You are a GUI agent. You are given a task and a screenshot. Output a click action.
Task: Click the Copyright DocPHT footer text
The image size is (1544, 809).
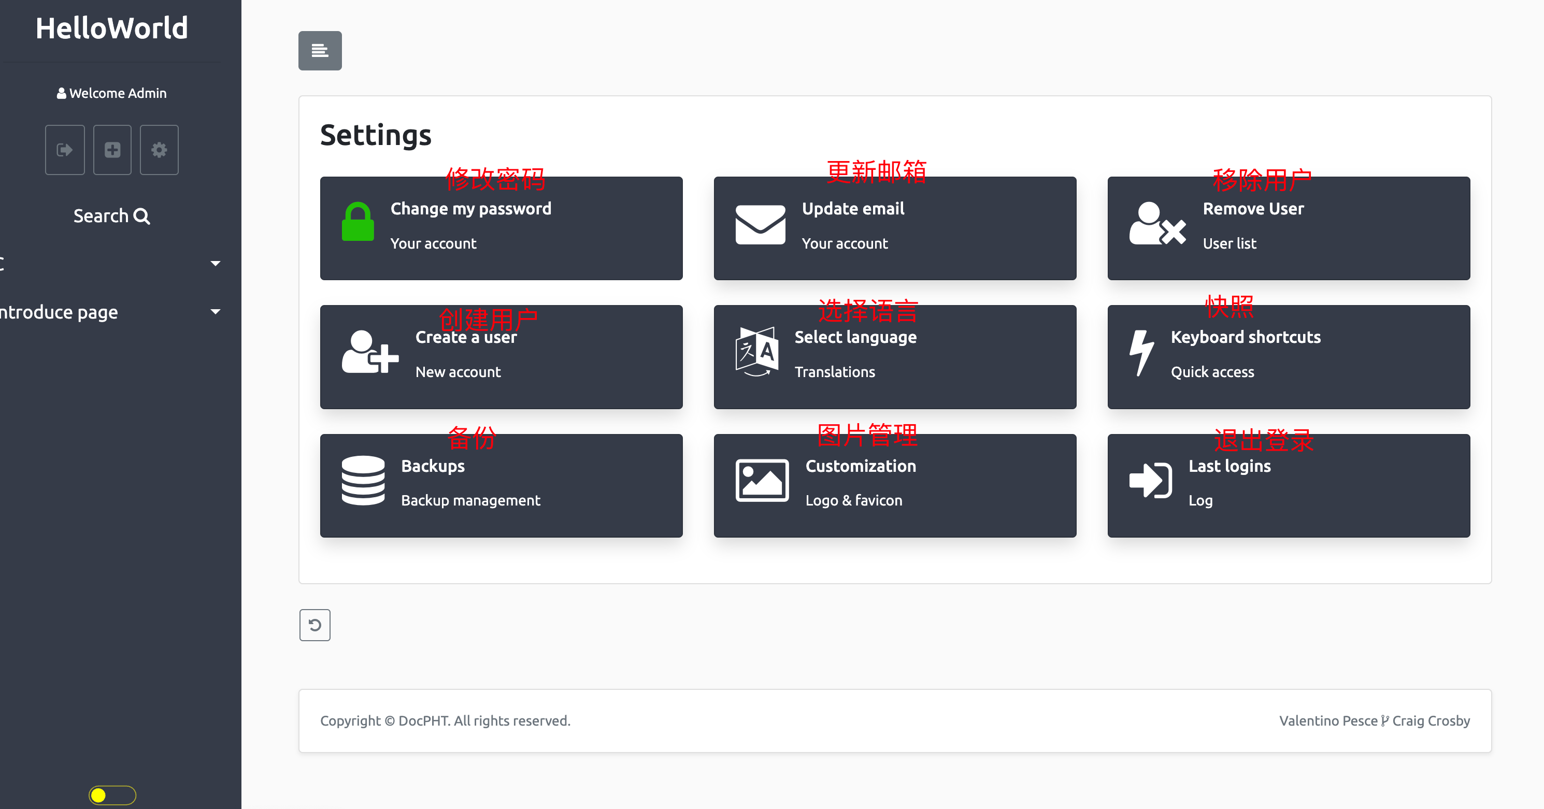click(x=446, y=721)
